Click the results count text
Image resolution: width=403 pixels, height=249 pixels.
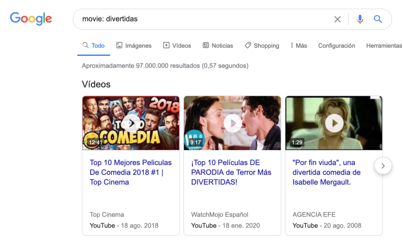165,66
